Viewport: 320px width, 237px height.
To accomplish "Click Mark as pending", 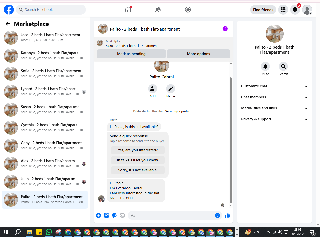I will (x=131, y=54).
